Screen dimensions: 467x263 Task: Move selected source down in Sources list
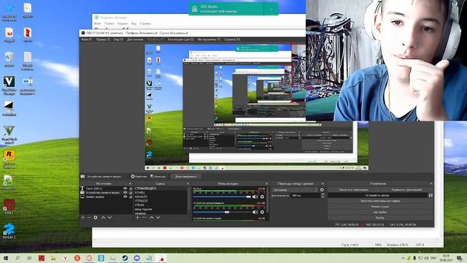point(109,218)
